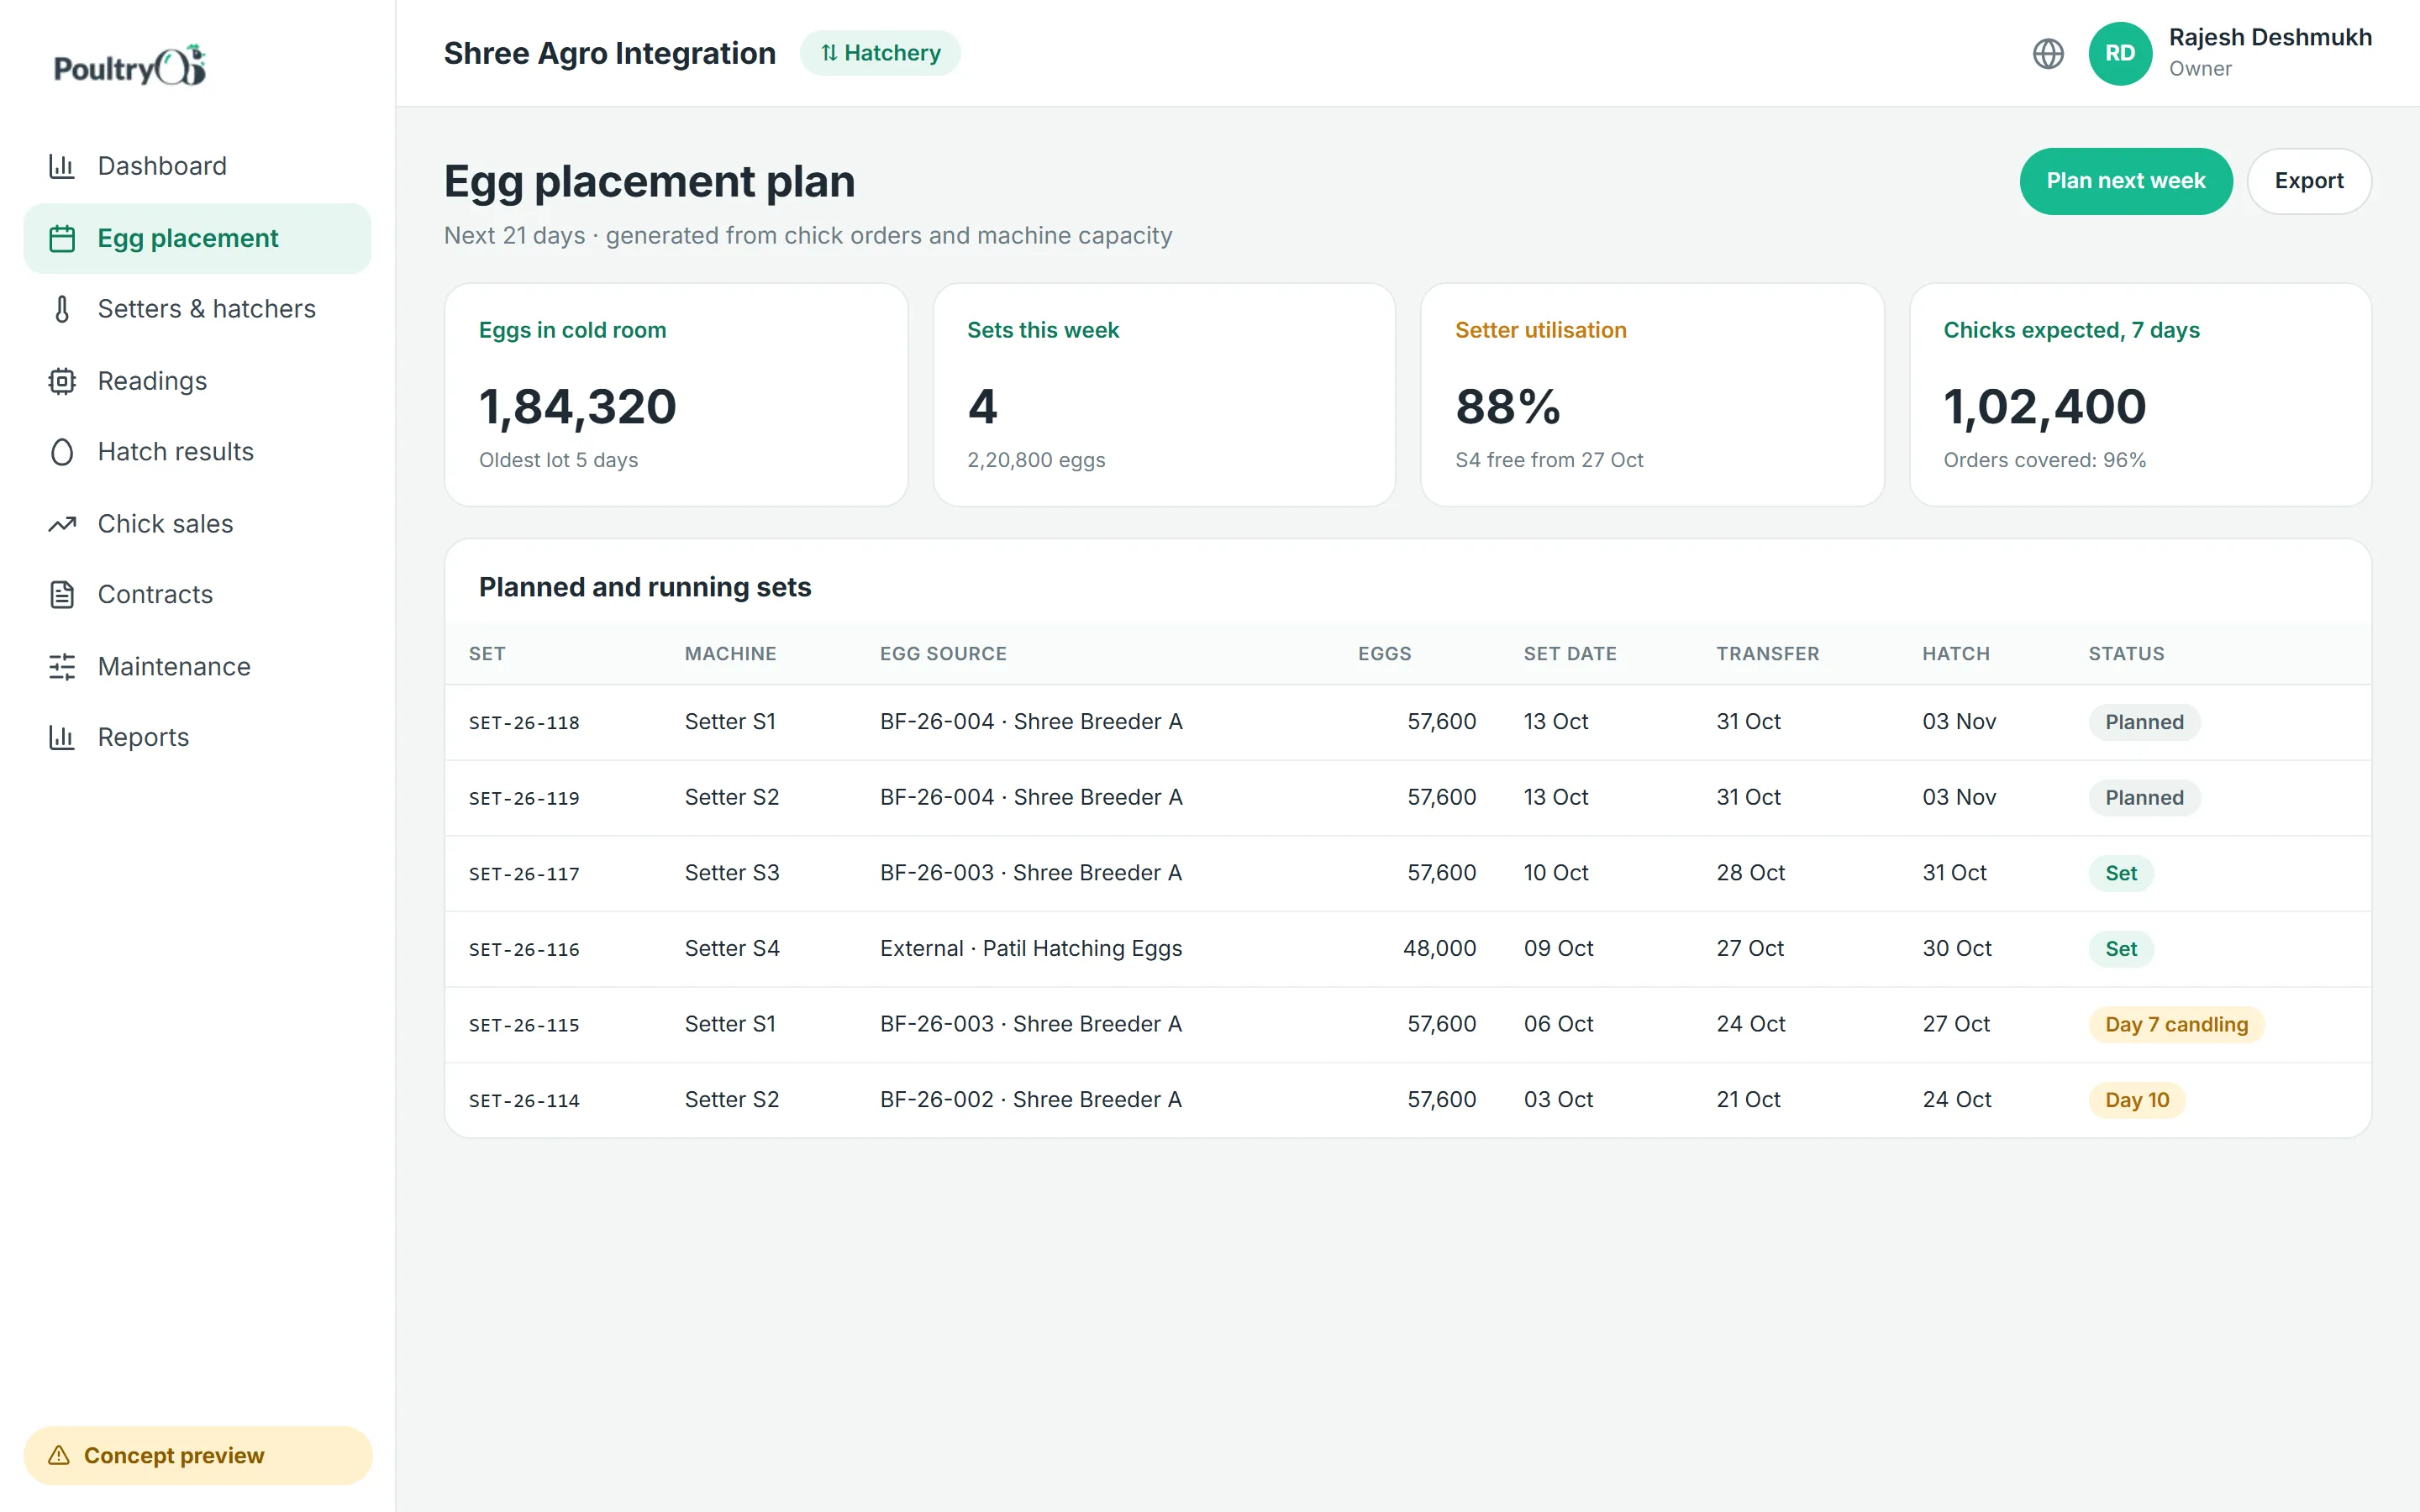
Task: Click the Hatch results egg icon
Action: point(62,452)
